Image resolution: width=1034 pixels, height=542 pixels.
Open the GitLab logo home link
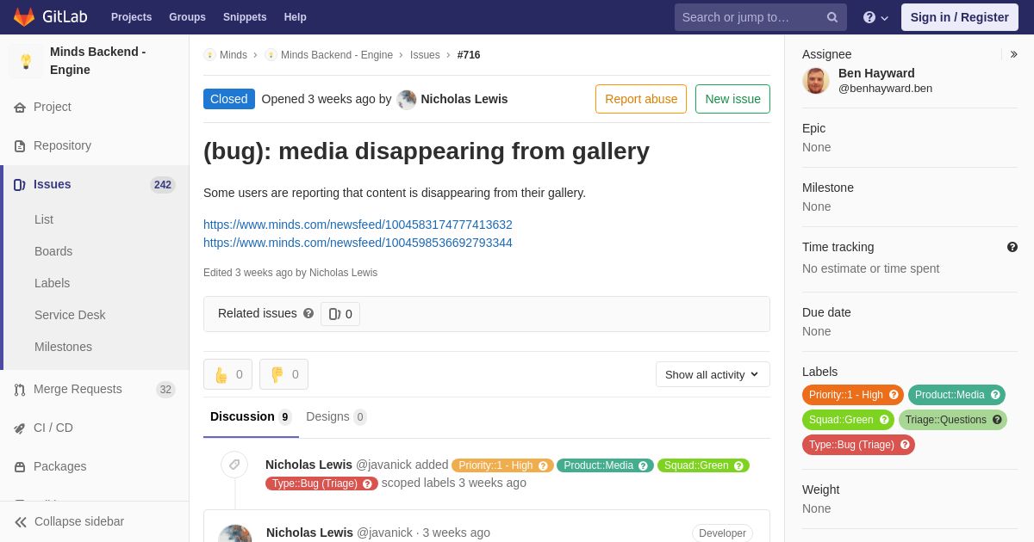coord(48,17)
